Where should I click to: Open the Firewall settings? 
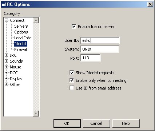coord(21,49)
